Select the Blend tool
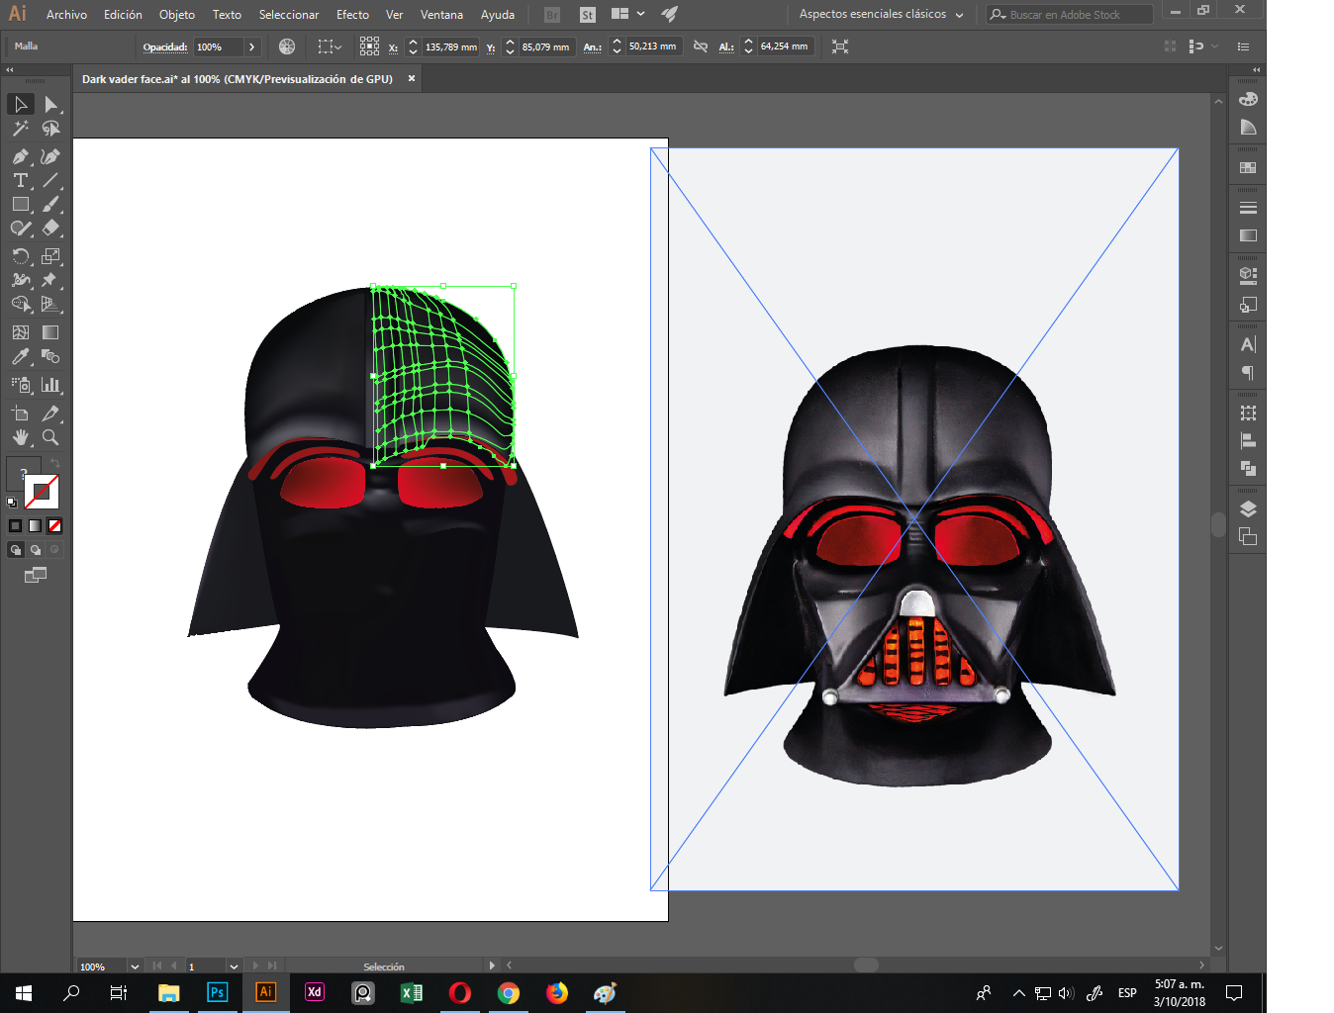This screenshot has width=1334, height=1013. [50, 356]
